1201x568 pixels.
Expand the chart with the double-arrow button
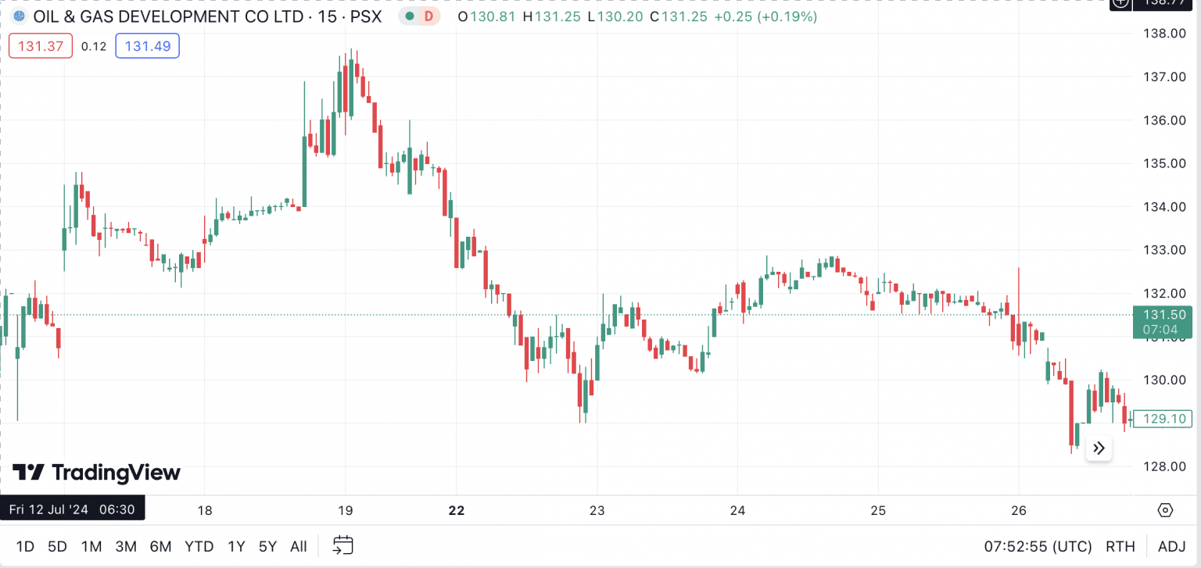click(1099, 448)
